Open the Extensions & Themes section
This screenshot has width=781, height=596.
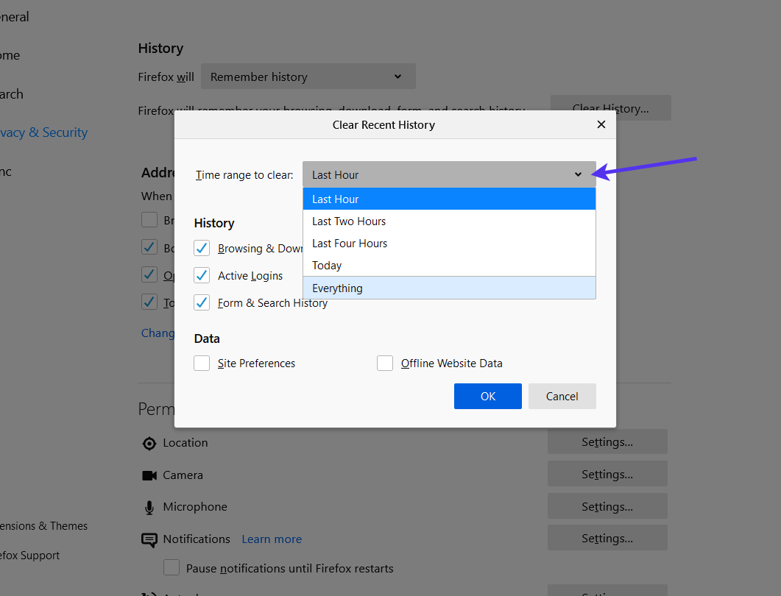tap(44, 526)
